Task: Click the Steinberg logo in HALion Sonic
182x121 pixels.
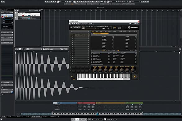Action: (133, 27)
